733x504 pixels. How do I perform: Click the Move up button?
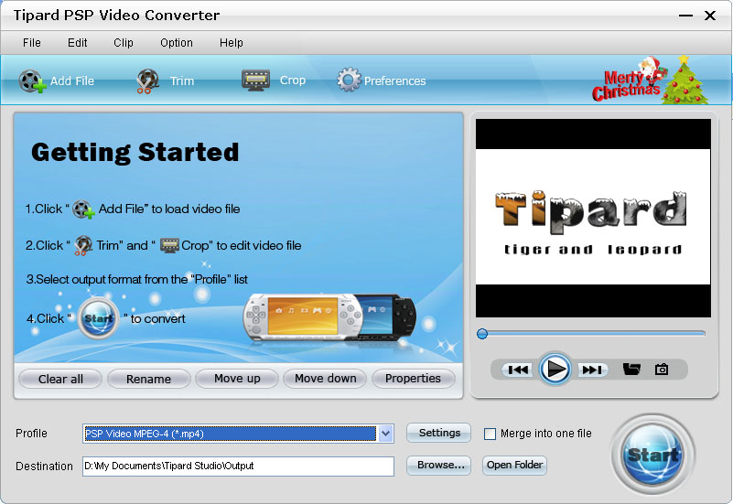[237, 379]
